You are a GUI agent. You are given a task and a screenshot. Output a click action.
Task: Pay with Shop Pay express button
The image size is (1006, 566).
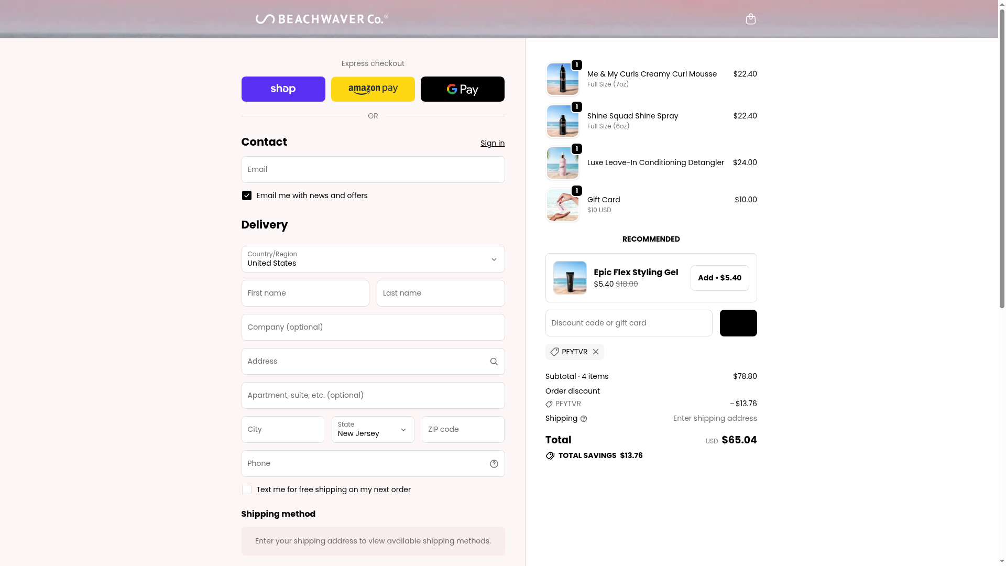click(x=283, y=89)
